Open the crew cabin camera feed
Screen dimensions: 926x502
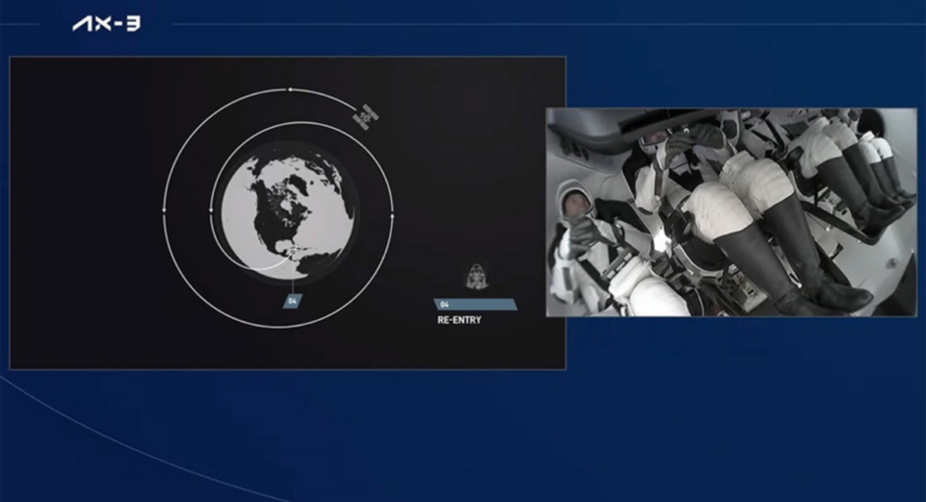click(730, 212)
